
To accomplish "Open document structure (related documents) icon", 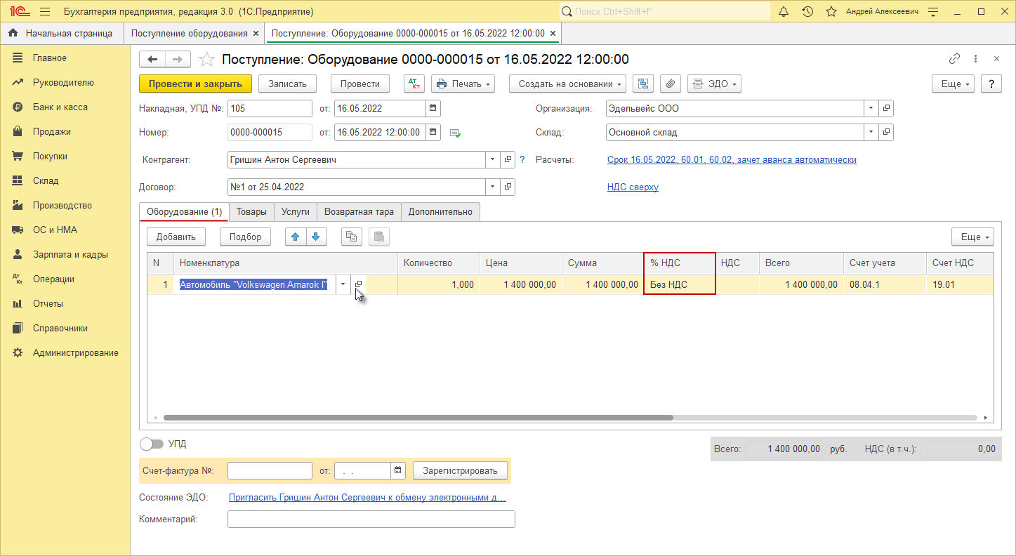I will pyautogui.click(x=643, y=84).
